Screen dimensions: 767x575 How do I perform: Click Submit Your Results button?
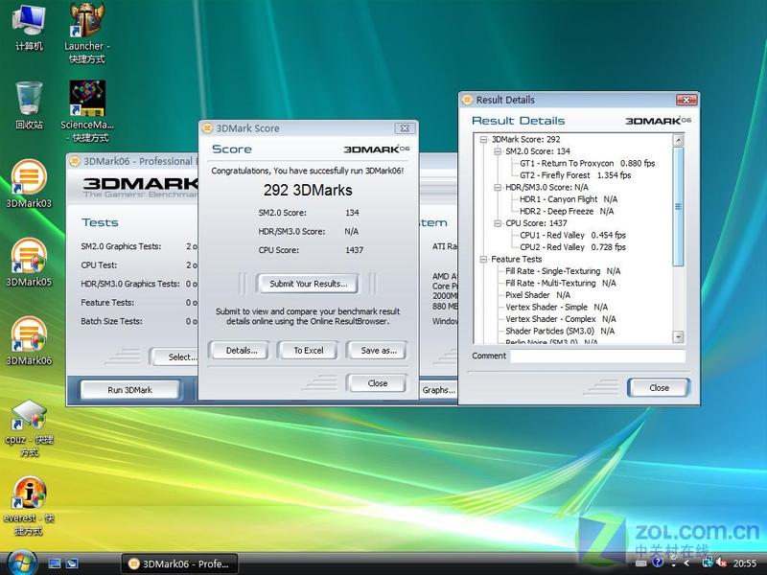[308, 284]
